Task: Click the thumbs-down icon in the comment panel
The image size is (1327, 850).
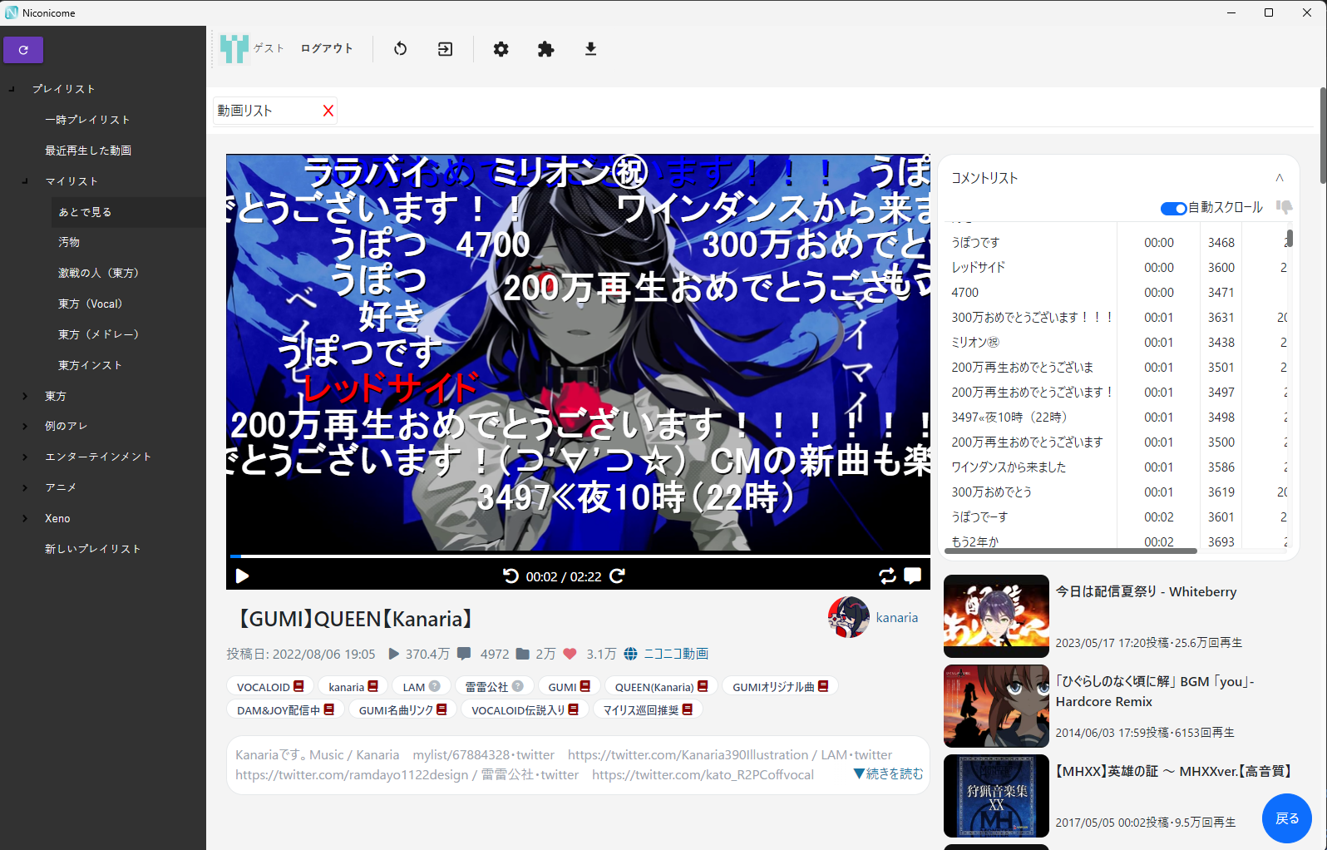Action: (x=1284, y=207)
